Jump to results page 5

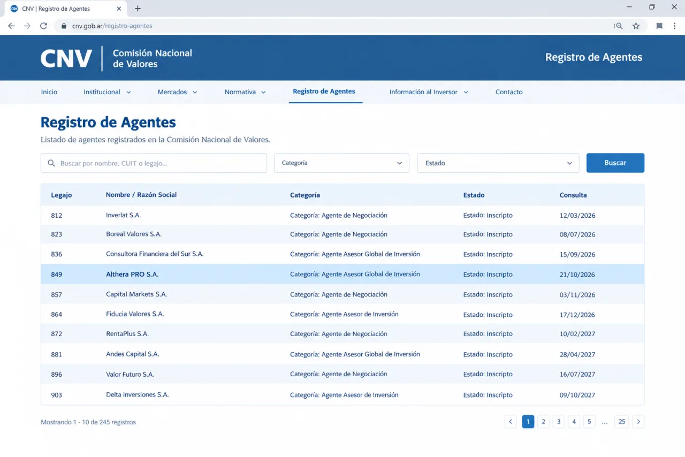click(589, 422)
